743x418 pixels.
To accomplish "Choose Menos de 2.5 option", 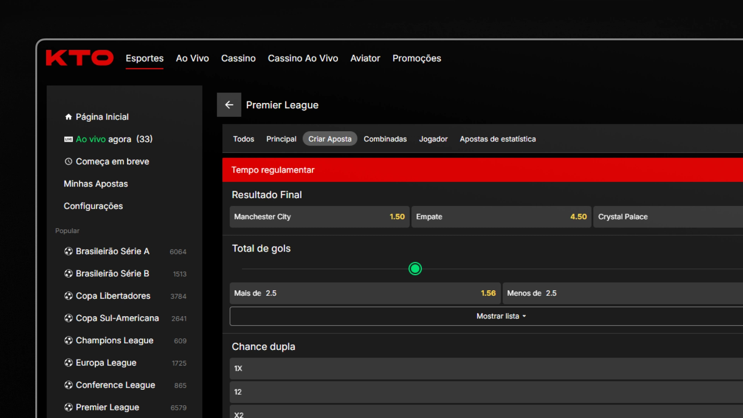I will (x=623, y=293).
